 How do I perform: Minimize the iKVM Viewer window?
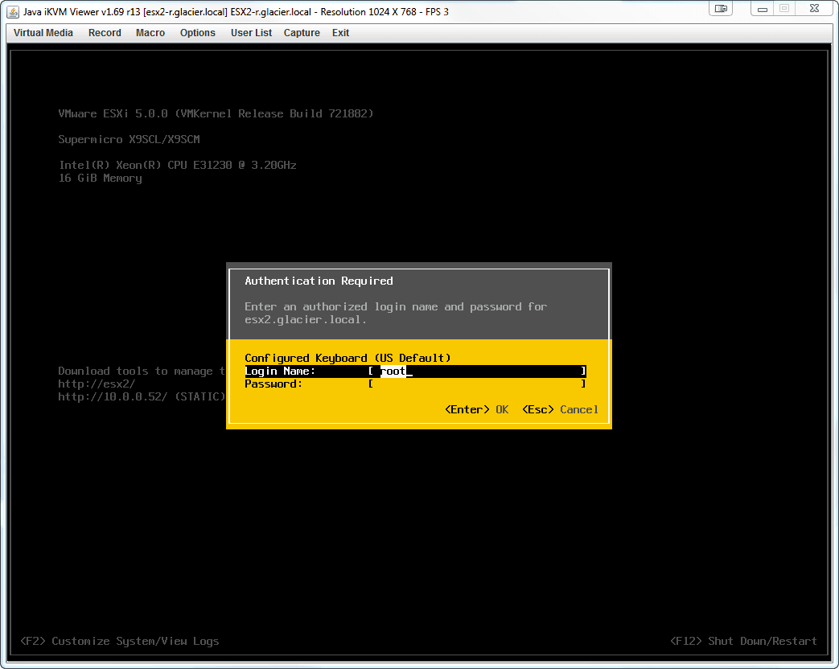(763, 8)
